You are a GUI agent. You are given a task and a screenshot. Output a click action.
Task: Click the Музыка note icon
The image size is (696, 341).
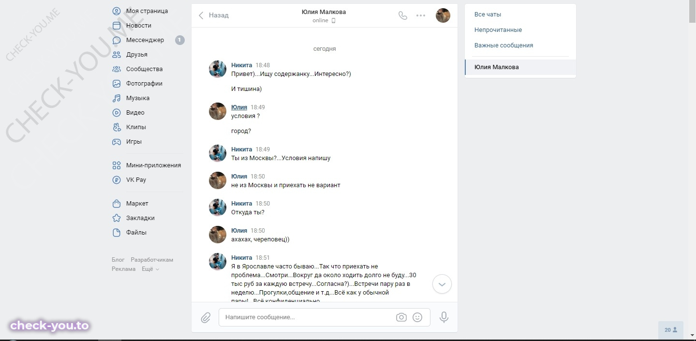pos(116,98)
